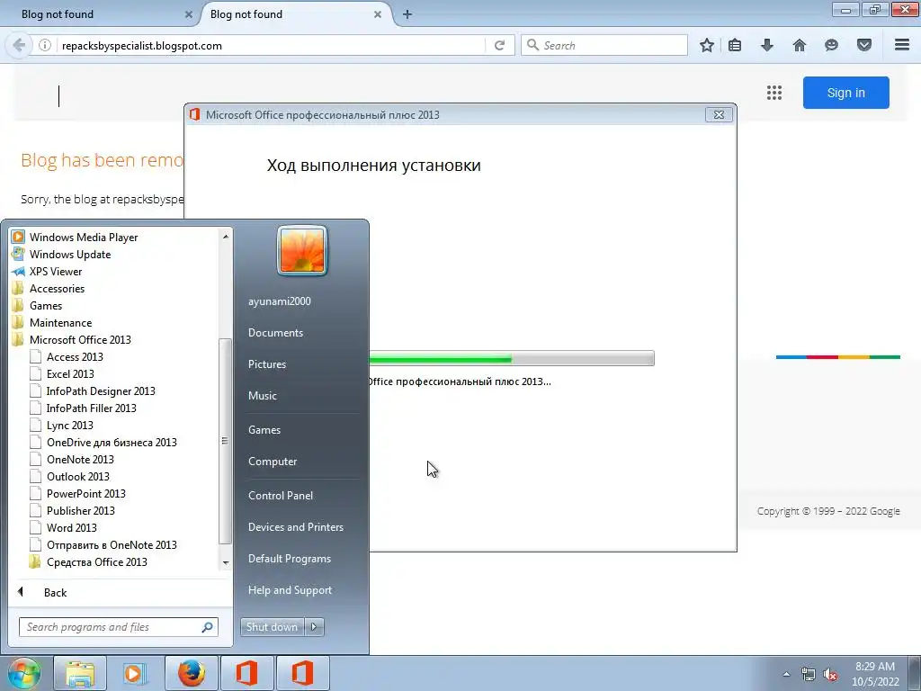921x691 pixels.
Task: Click the muted volume tray icon
Action: [830, 675]
